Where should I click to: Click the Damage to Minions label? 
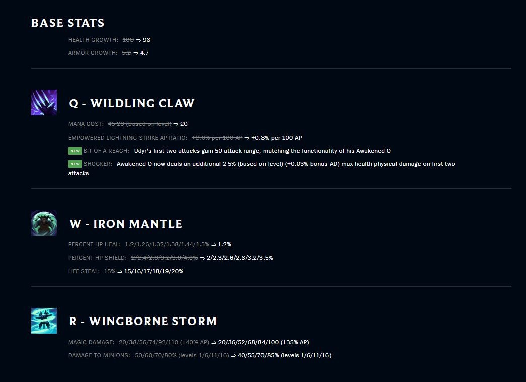(x=99, y=355)
